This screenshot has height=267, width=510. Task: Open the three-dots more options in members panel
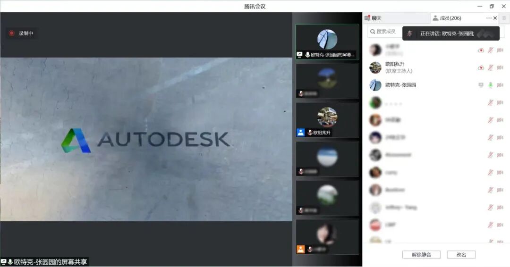coord(489,18)
